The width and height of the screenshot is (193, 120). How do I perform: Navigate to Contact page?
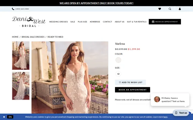107,22
